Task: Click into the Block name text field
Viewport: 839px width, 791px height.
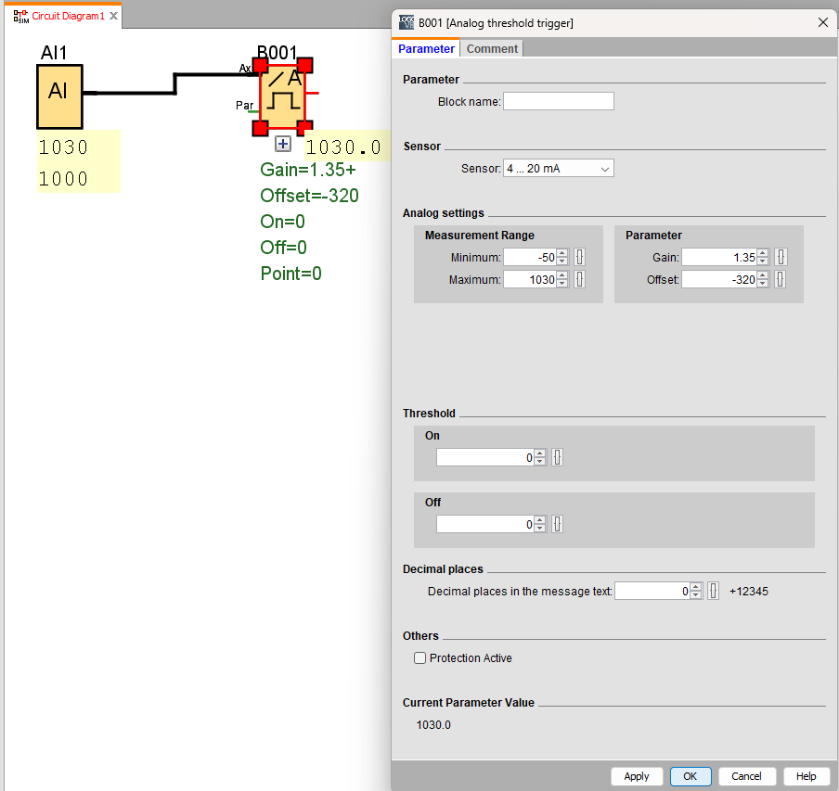Action: tap(558, 102)
